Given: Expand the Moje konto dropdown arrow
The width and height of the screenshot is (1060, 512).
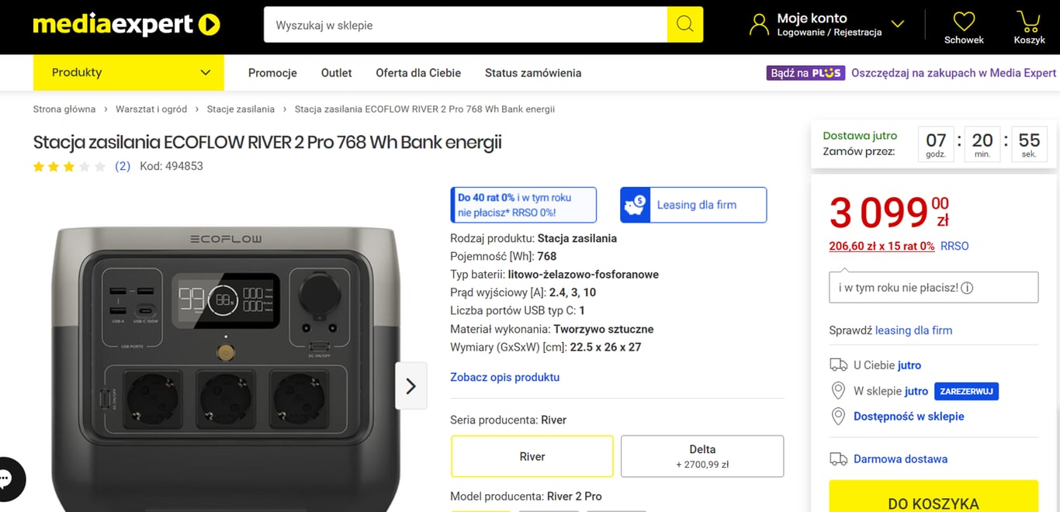Looking at the screenshot, I should [898, 25].
